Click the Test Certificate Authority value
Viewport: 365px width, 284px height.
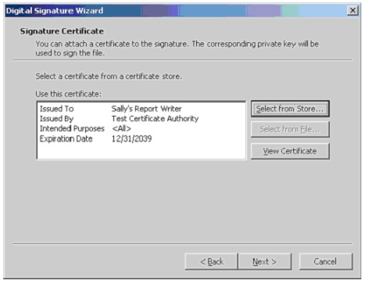tap(155, 119)
